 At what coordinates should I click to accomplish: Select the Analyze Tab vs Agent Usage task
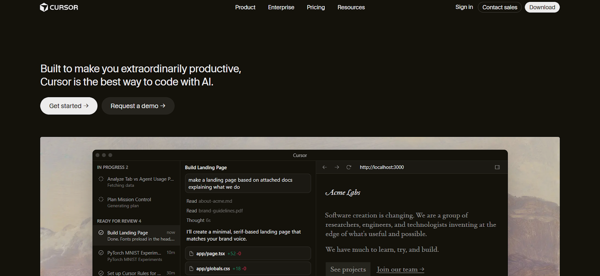pos(136,182)
